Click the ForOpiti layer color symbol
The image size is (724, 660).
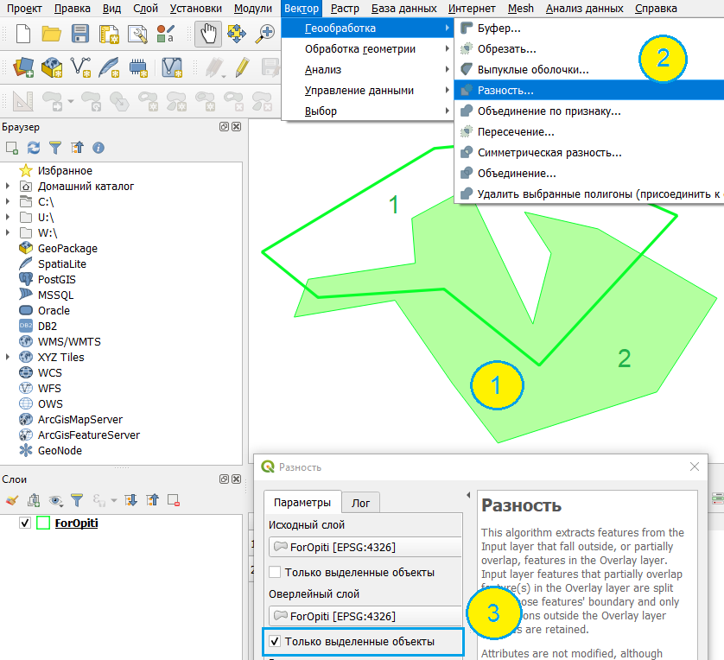[x=43, y=524]
